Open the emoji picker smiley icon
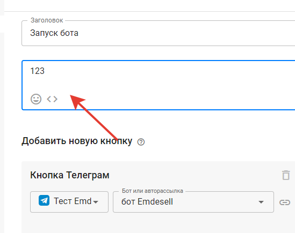295x233 pixels. [36, 99]
